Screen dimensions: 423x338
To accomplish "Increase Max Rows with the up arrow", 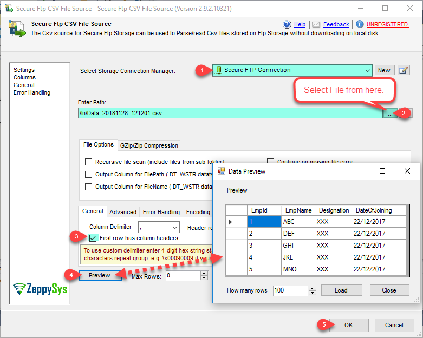I will 204,273.
